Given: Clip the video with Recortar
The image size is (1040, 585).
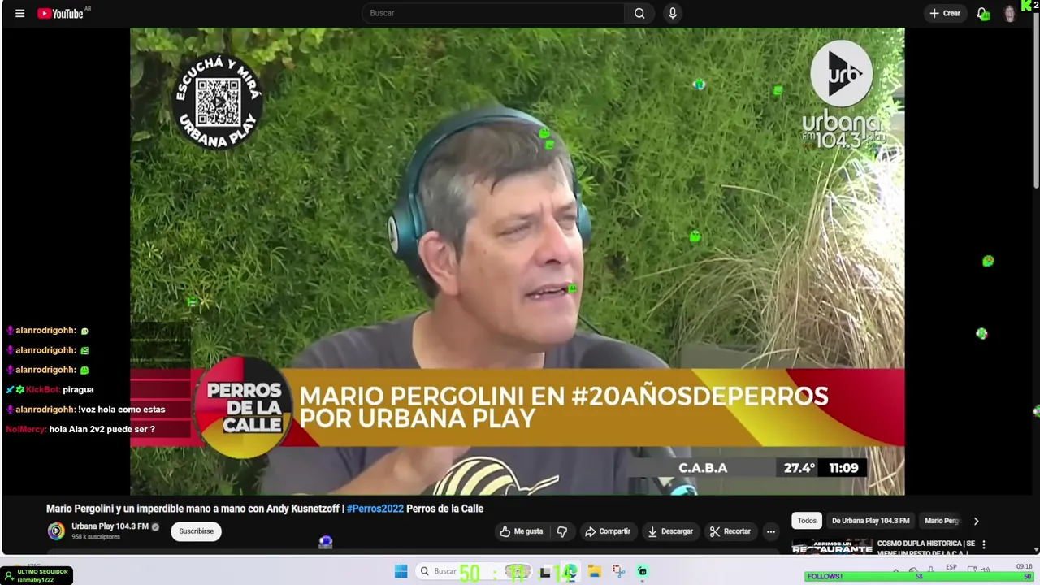Looking at the screenshot, I should pos(730,531).
